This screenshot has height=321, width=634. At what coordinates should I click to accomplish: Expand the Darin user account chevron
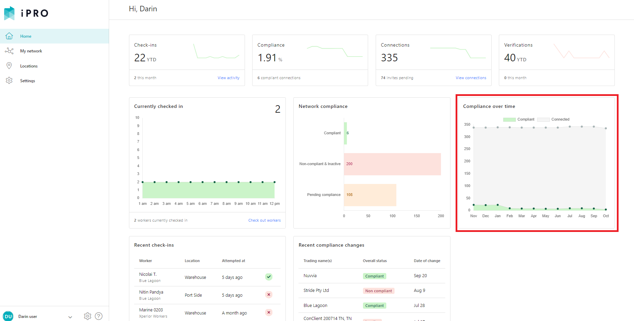click(x=70, y=317)
